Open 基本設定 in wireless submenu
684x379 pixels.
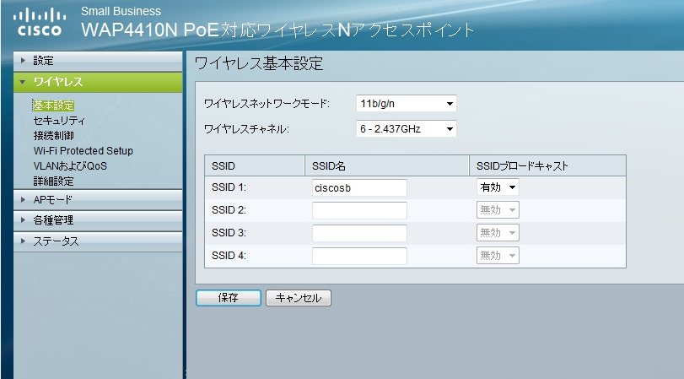54,106
